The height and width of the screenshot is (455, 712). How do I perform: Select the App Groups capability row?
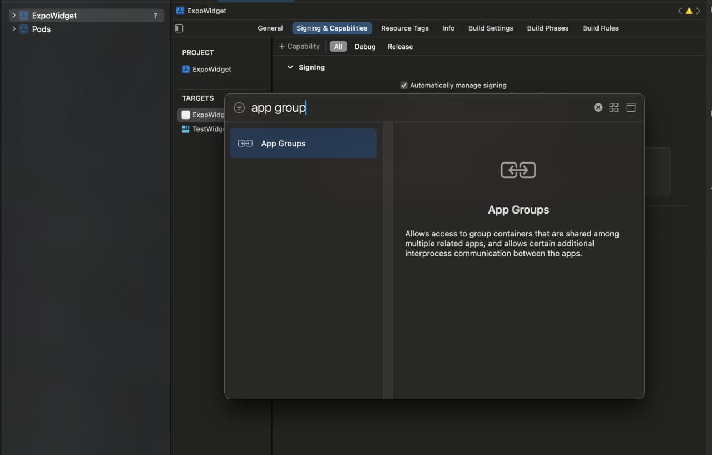303,144
